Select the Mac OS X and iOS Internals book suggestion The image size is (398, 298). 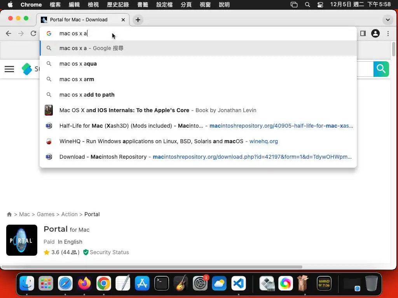coord(198,110)
